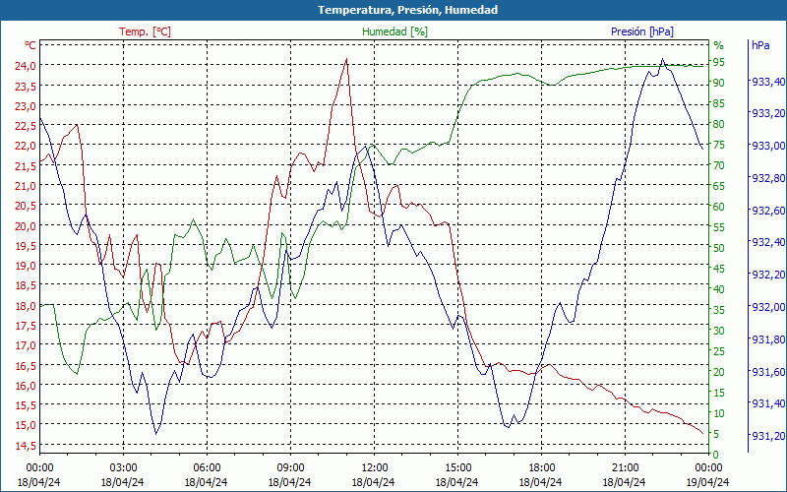
Task: Click the 932,80 pressure axis value
Action: pyautogui.click(x=768, y=178)
